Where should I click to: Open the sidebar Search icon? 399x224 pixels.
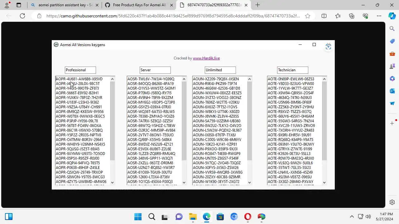click(392, 29)
